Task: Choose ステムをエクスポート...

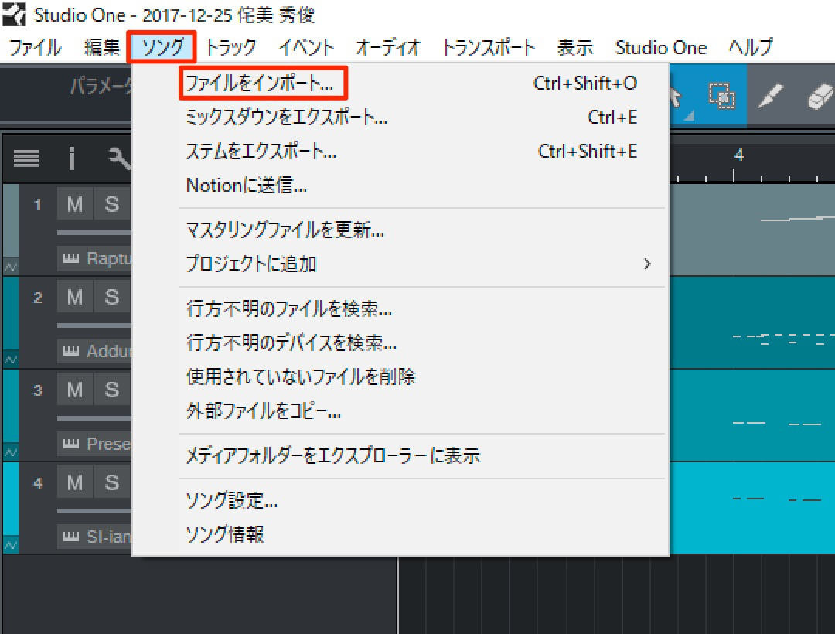Action: coord(400,152)
